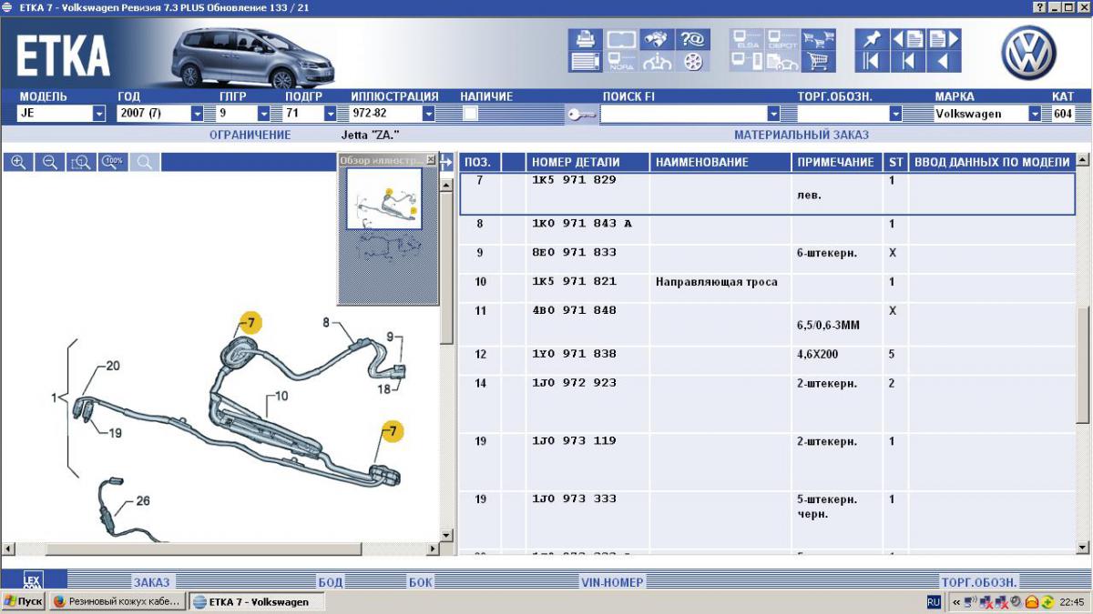Screen dimensions: 1093x614
Task: Open the parts list icon below printer
Action: coord(585,62)
